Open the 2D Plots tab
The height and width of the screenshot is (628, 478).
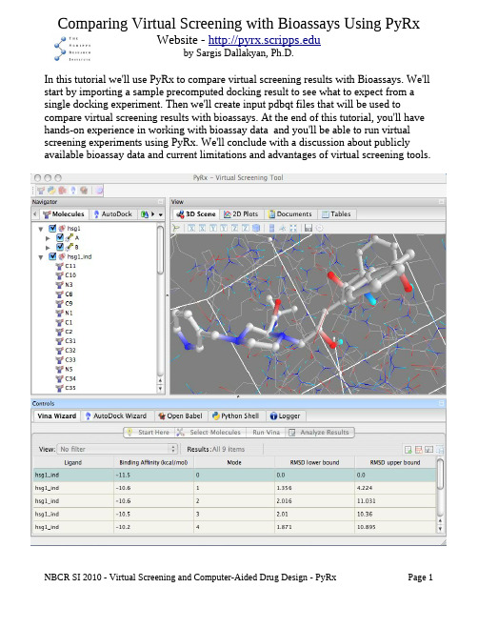click(x=241, y=214)
